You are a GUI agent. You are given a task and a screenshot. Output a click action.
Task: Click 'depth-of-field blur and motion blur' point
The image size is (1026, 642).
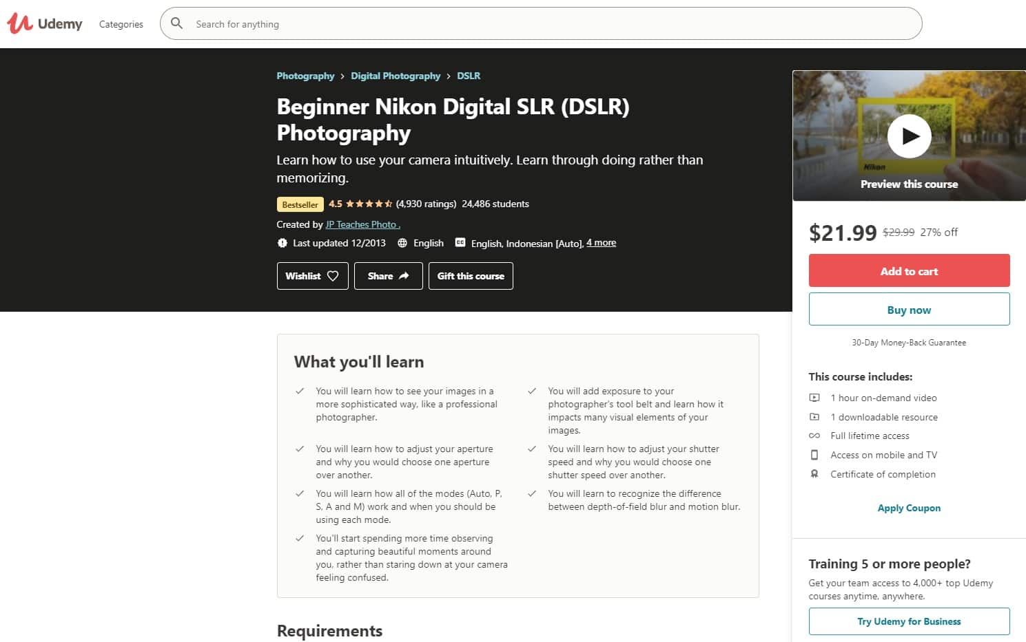(x=644, y=500)
